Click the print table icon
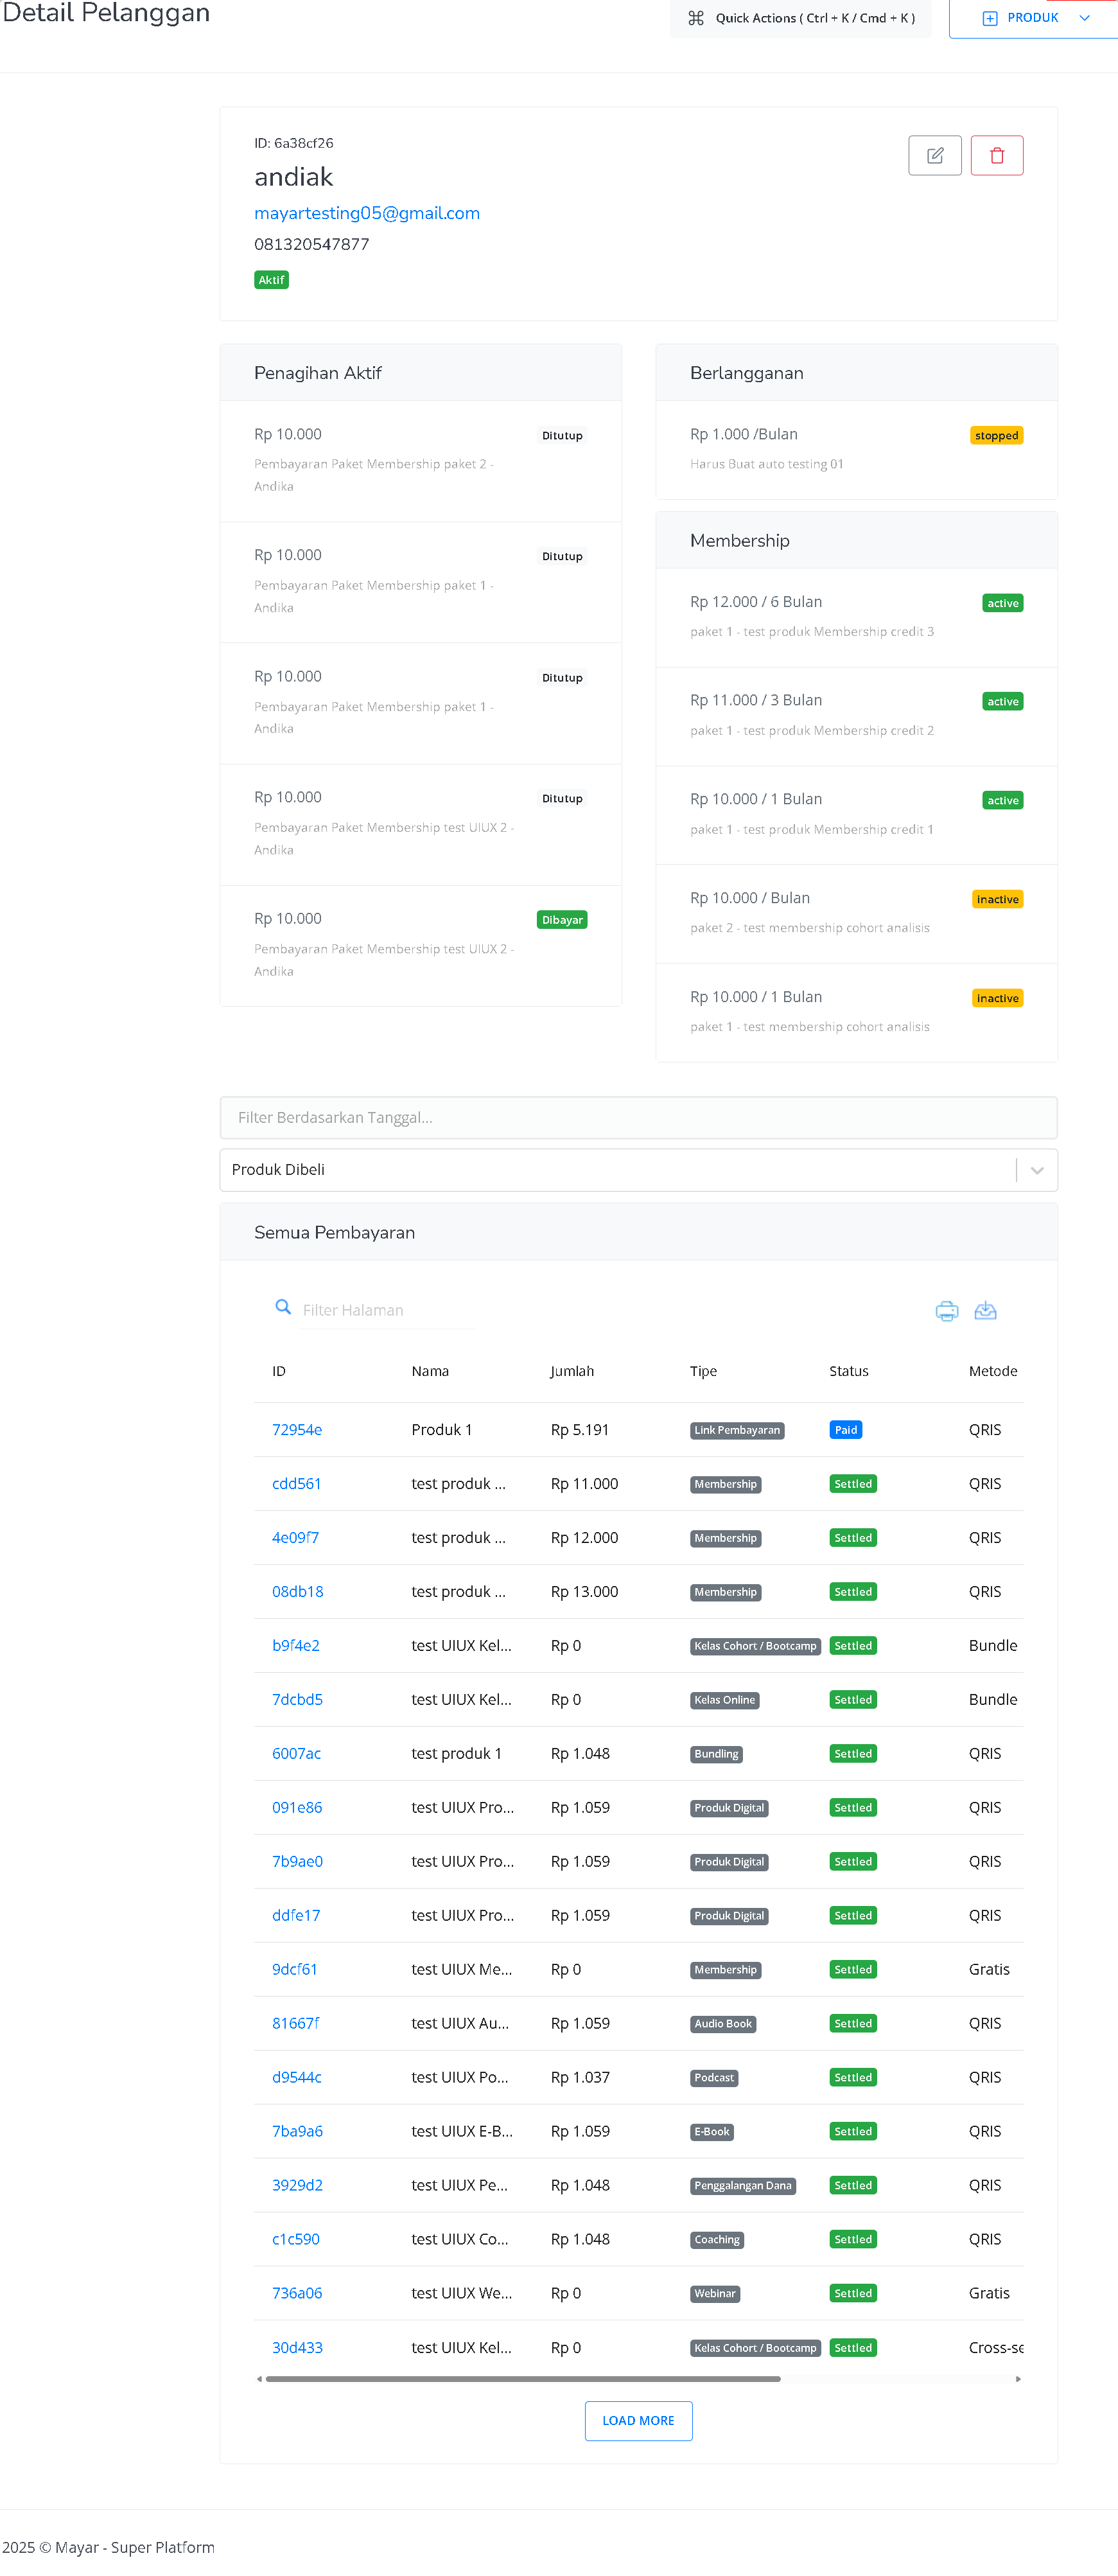 tap(946, 1311)
